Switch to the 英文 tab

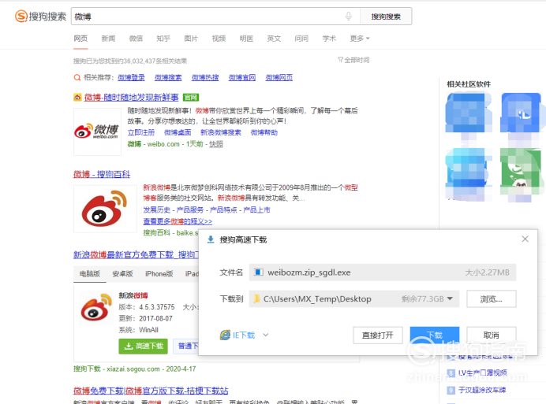(x=274, y=39)
